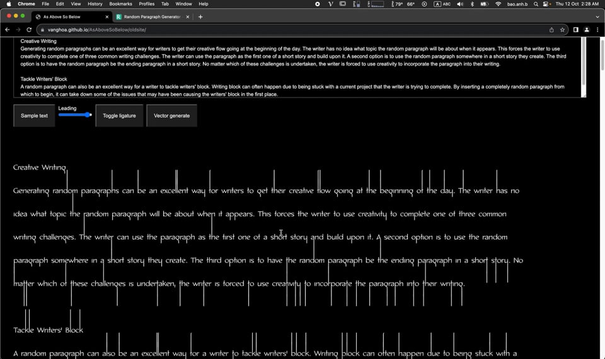Screen dimensions: 605x359
Task: Bookmark this page with the star icon
Action: pyautogui.click(x=562, y=30)
